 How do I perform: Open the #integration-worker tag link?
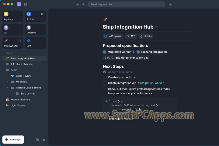point(151,83)
